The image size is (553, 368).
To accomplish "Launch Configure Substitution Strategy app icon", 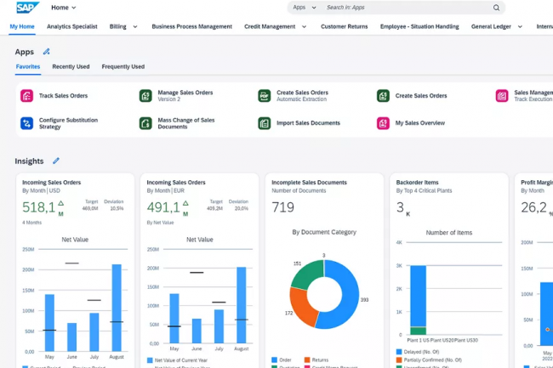I will [26, 123].
